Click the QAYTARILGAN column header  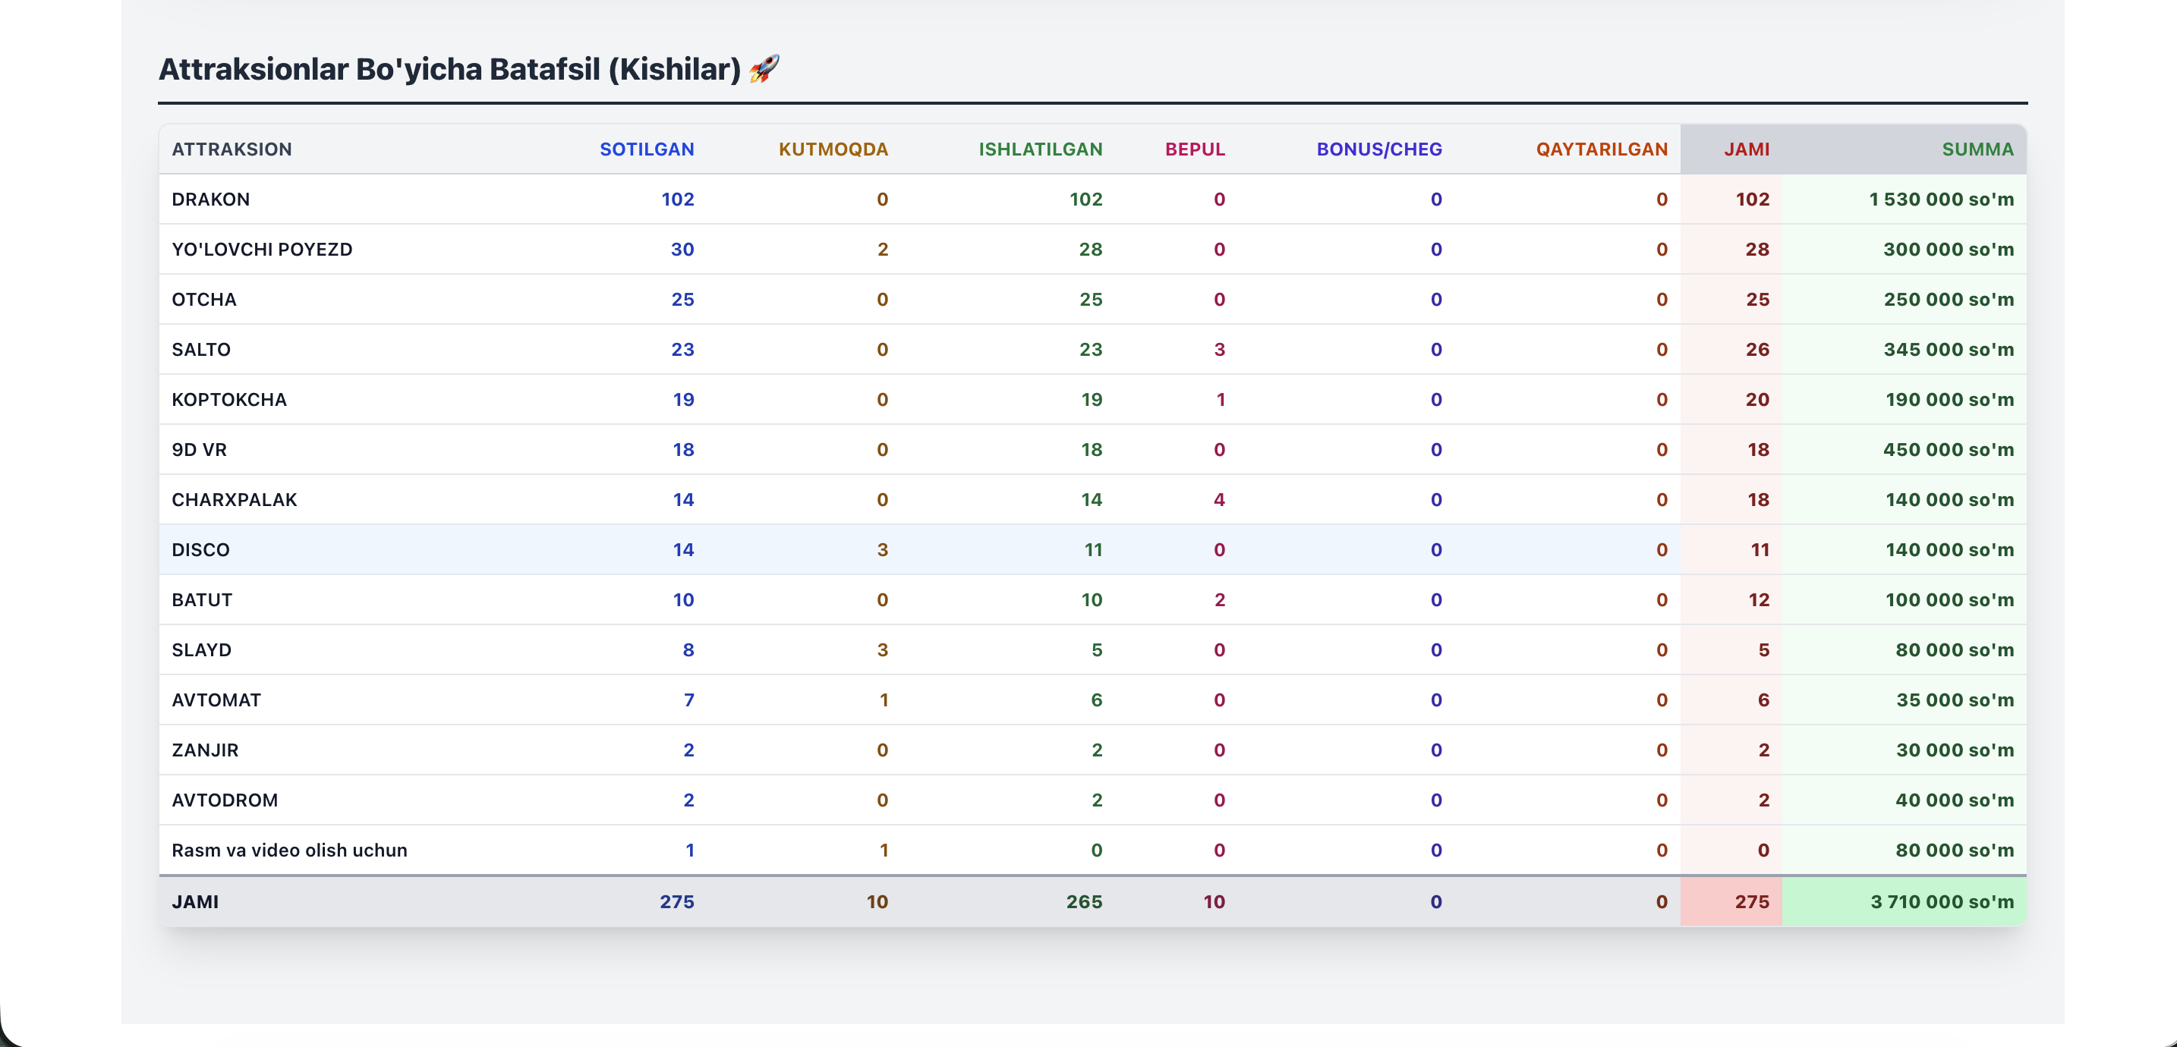pyautogui.click(x=1601, y=149)
